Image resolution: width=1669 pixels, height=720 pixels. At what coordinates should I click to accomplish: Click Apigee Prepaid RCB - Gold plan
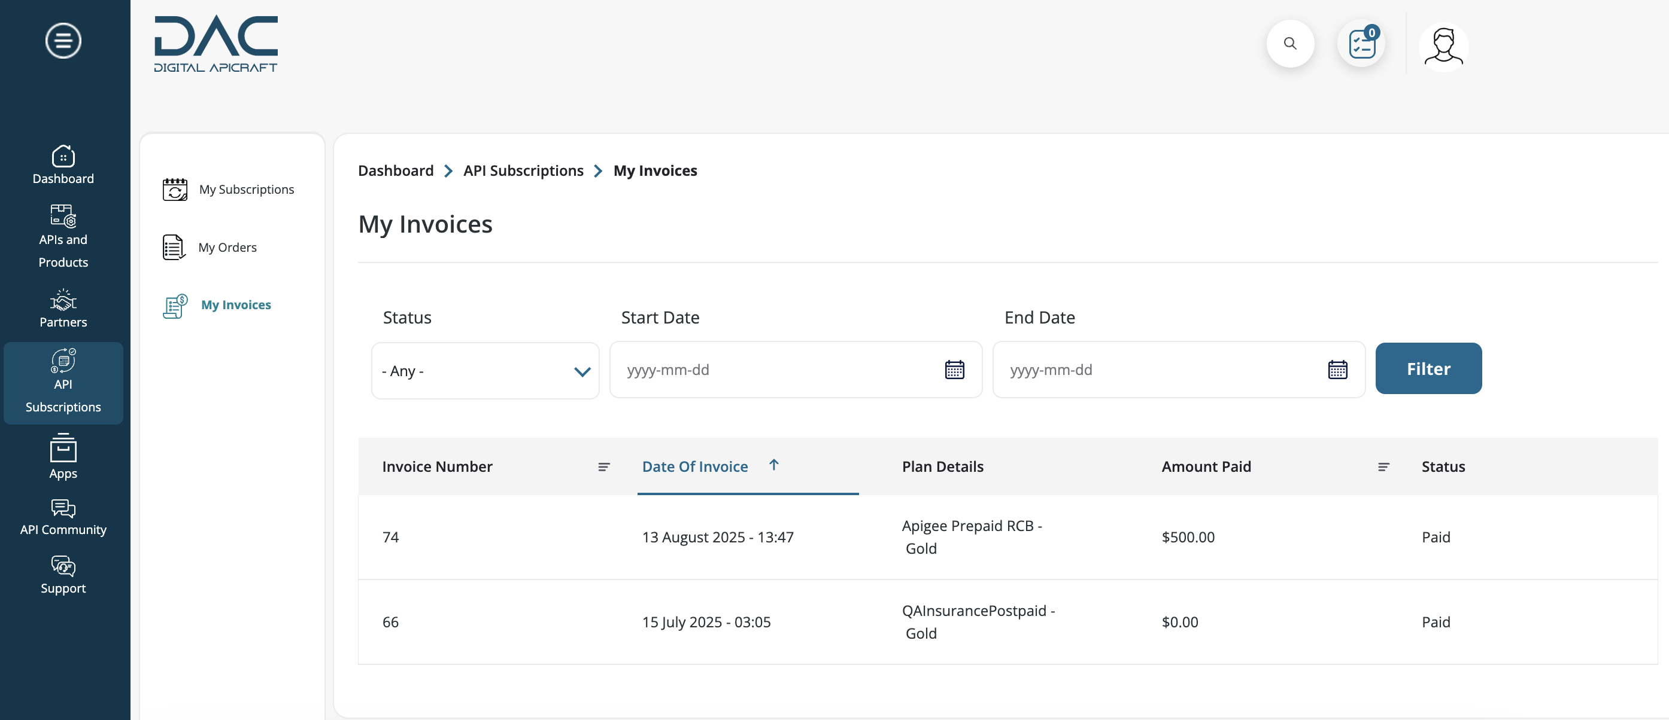[972, 537]
